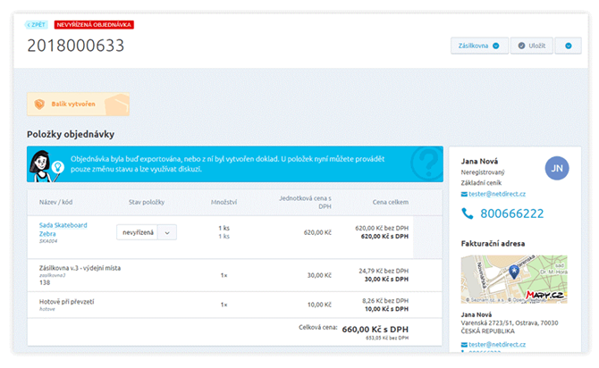Image resolution: width=599 pixels, height=368 pixels.
Task: Click the JN customer avatar circle
Action: (x=556, y=169)
